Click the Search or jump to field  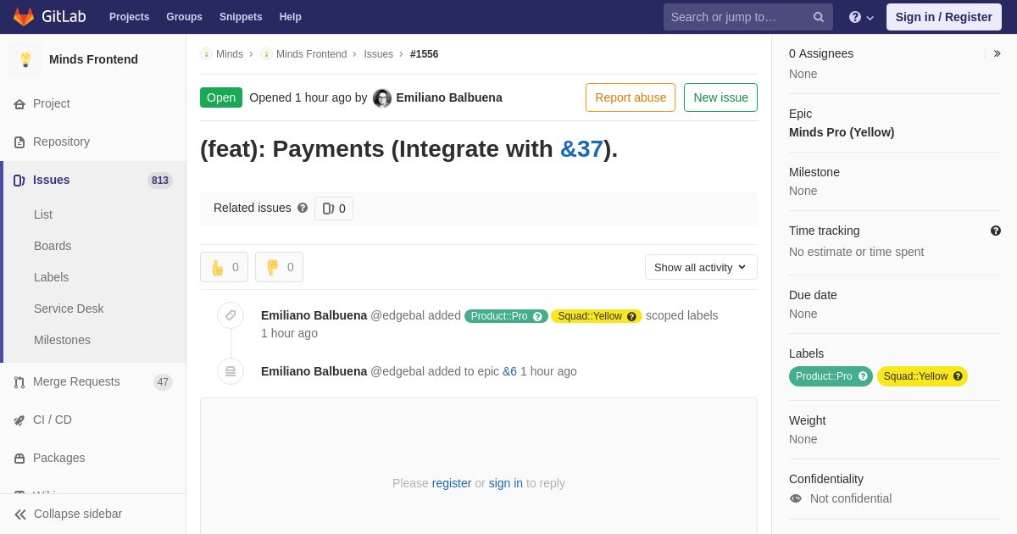(748, 17)
